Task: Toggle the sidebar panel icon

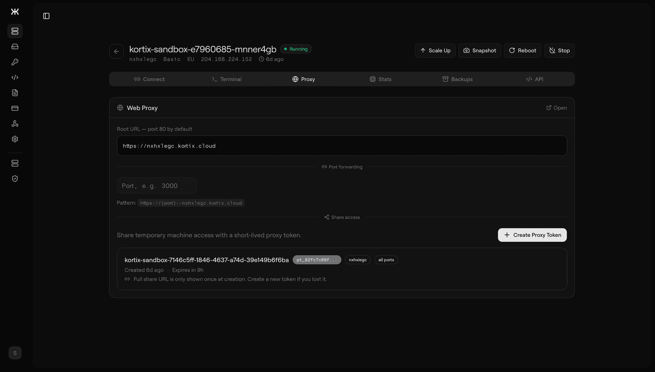Action: [x=46, y=16]
